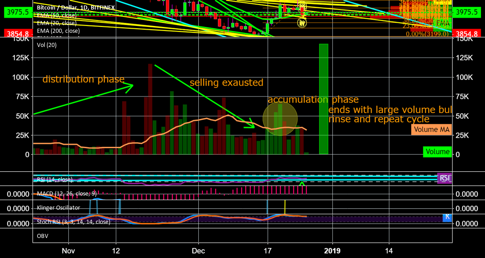Click the purple RSI scale label
This screenshot has width=485, height=258.
(444, 178)
